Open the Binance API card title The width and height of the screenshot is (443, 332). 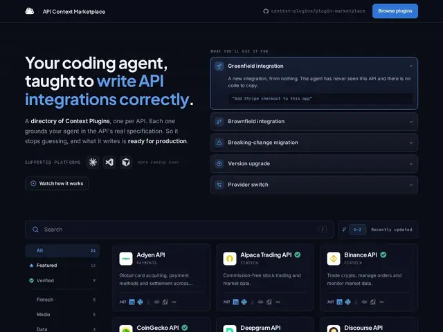coord(361,255)
